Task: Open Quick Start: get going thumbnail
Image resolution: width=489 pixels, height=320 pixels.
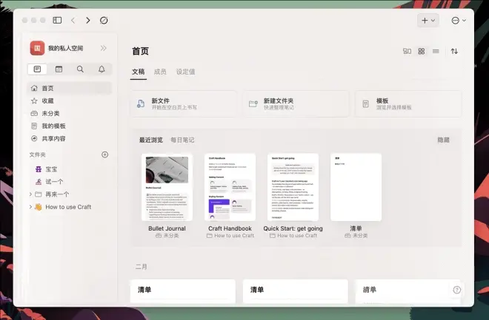Action: pyautogui.click(x=293, y=187)
